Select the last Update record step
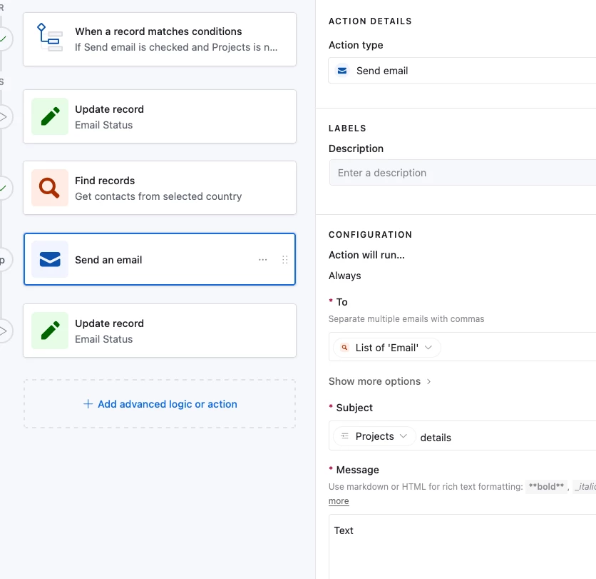596x579 pixels. tap(160, 331)
